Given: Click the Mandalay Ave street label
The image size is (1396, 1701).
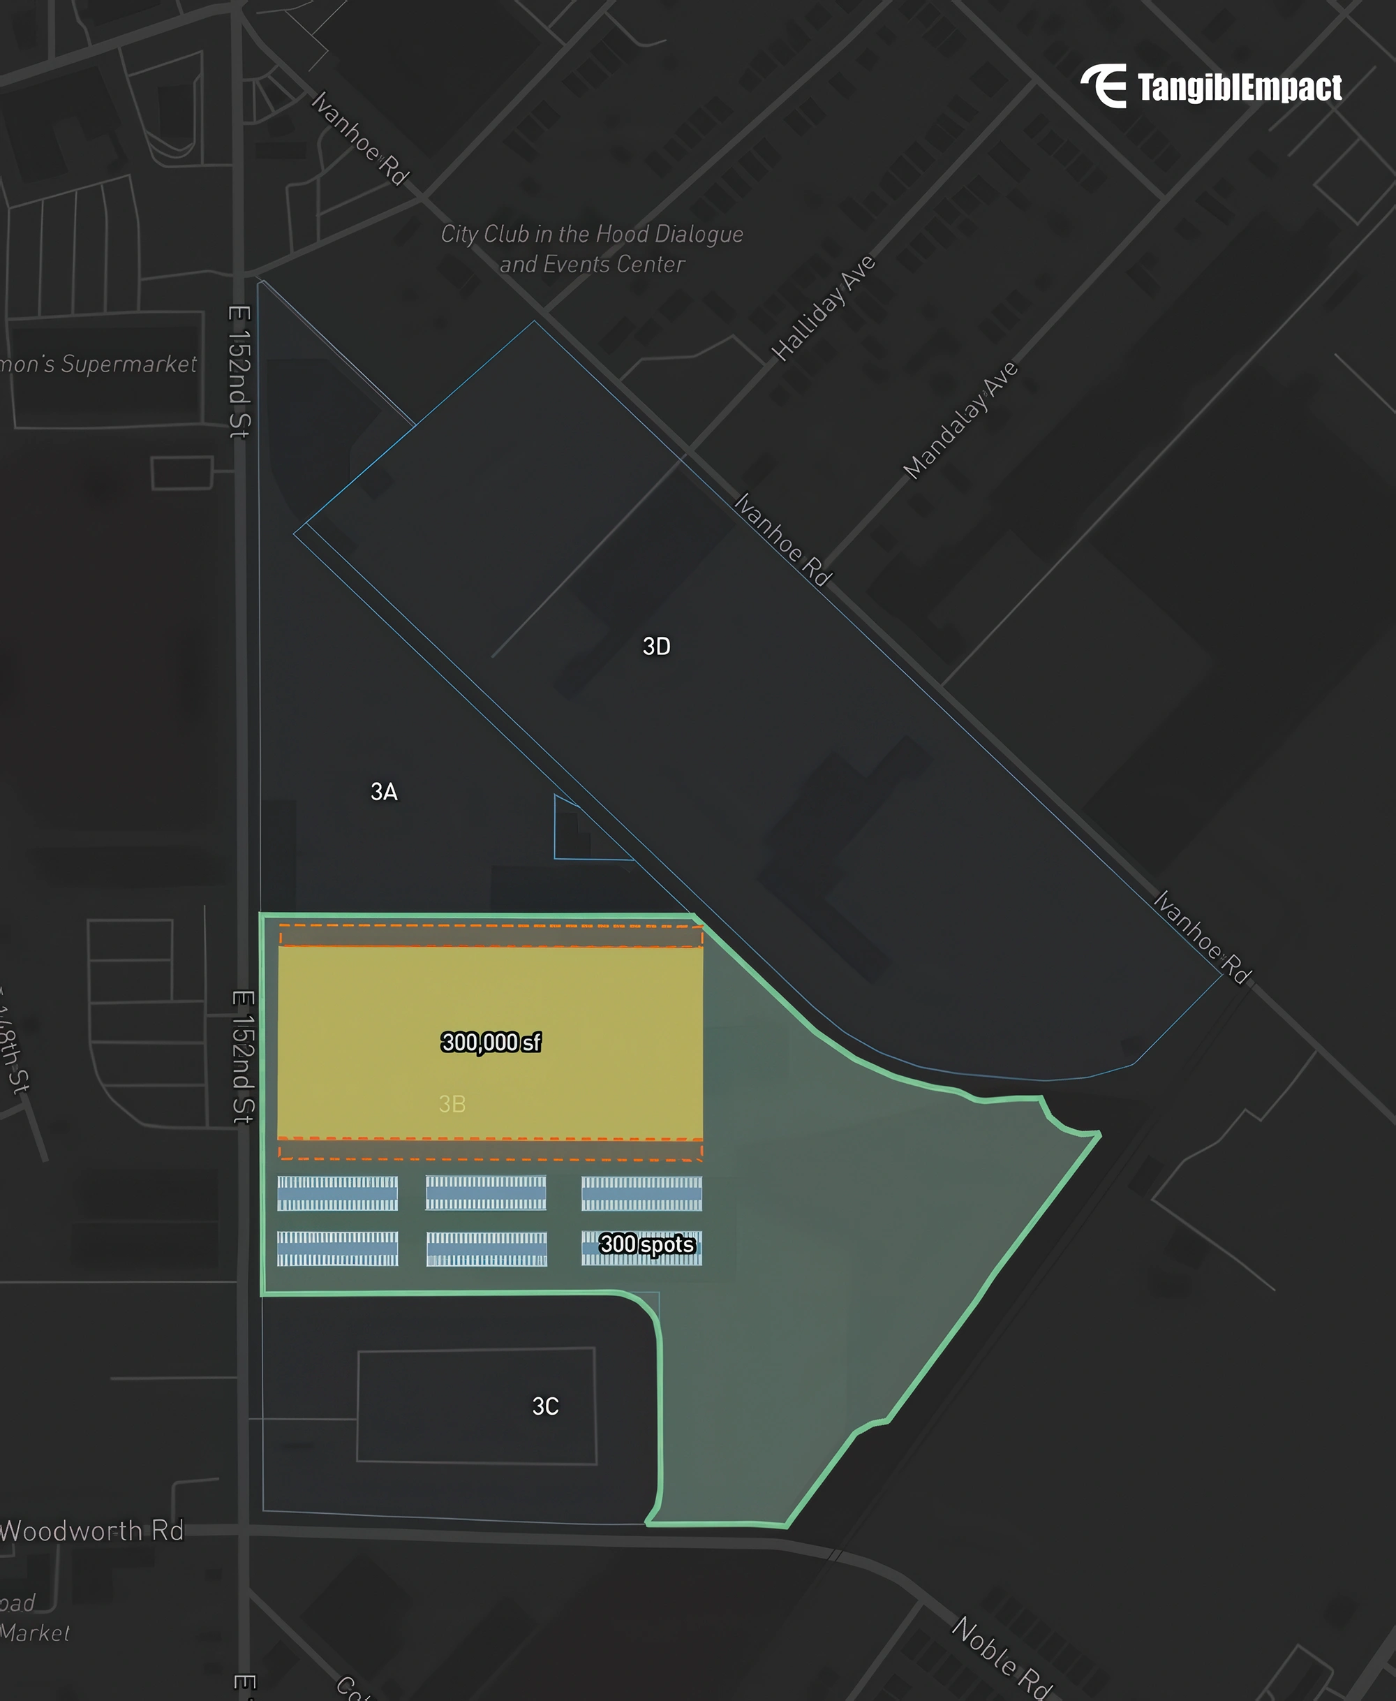Looking at the screenshot, I should pos(960,420).
